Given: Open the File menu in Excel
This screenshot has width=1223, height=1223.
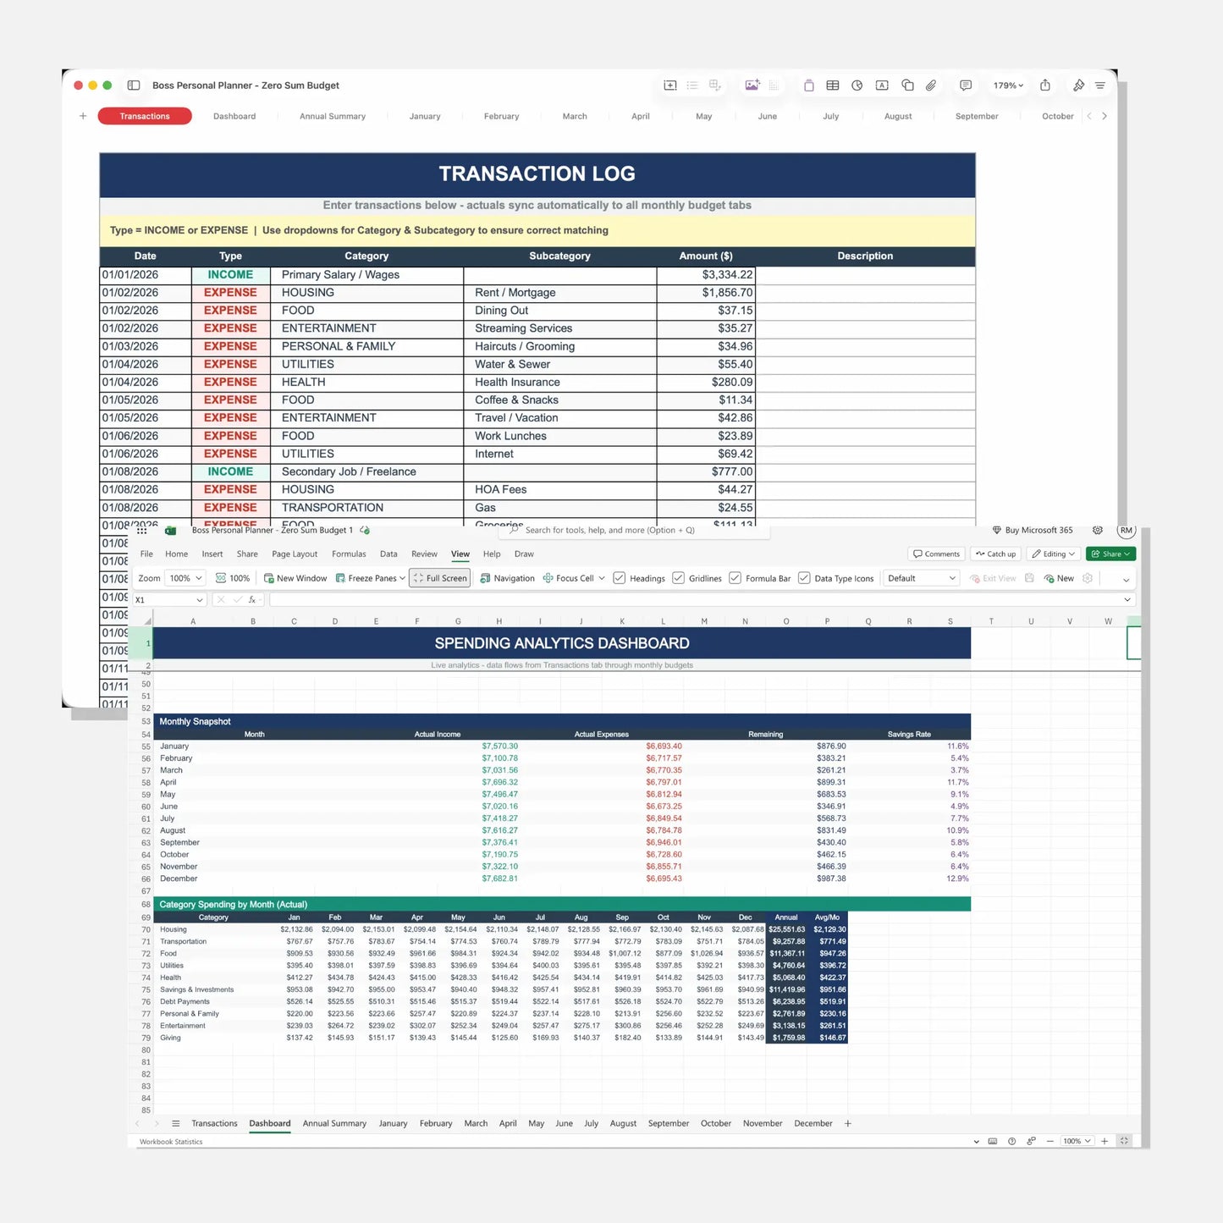Looking at the screenshot, I should (x=146, y=554).
